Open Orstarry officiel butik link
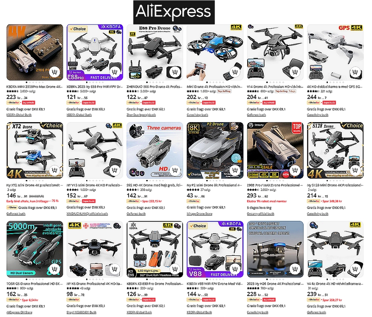 (260, 214)
